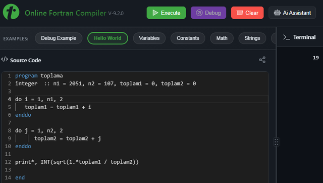
Task: Click the final 'end' line 14
Action: click(20, 177)
